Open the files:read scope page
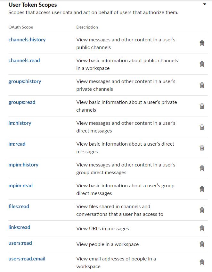 click(18, 206)
